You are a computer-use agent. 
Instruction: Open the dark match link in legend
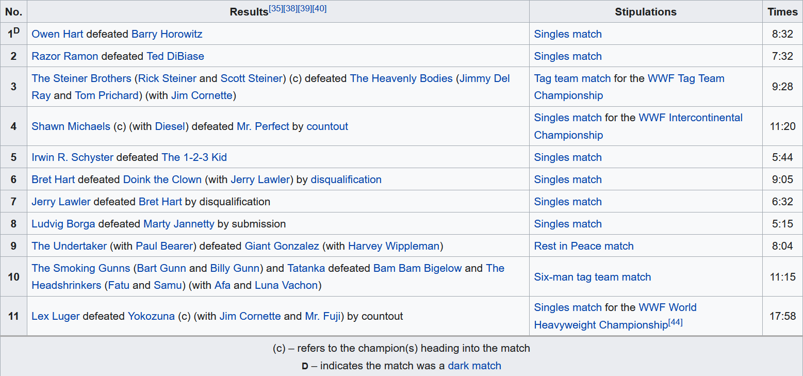(x=474, y=366)
